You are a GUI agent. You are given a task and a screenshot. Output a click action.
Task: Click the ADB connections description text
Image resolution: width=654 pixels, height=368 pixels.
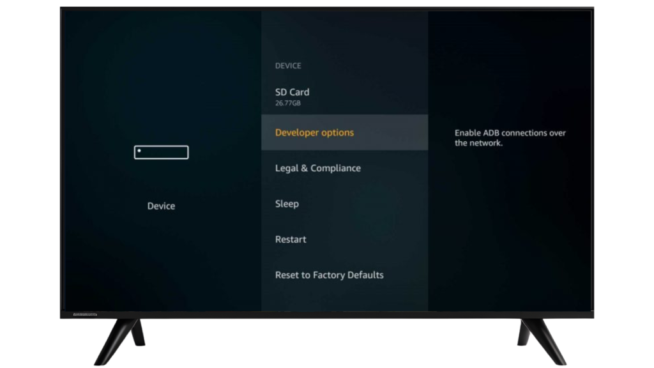510,137
